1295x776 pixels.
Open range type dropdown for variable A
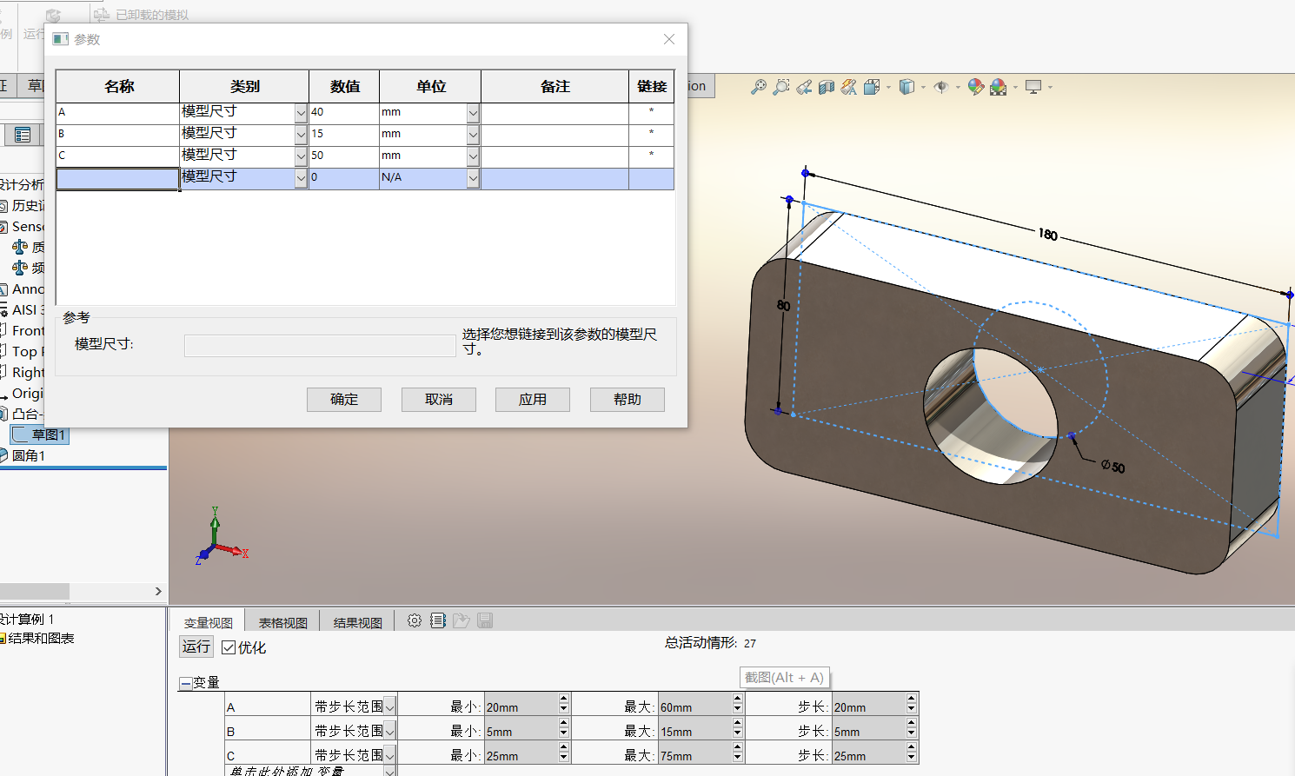(390, 706)
